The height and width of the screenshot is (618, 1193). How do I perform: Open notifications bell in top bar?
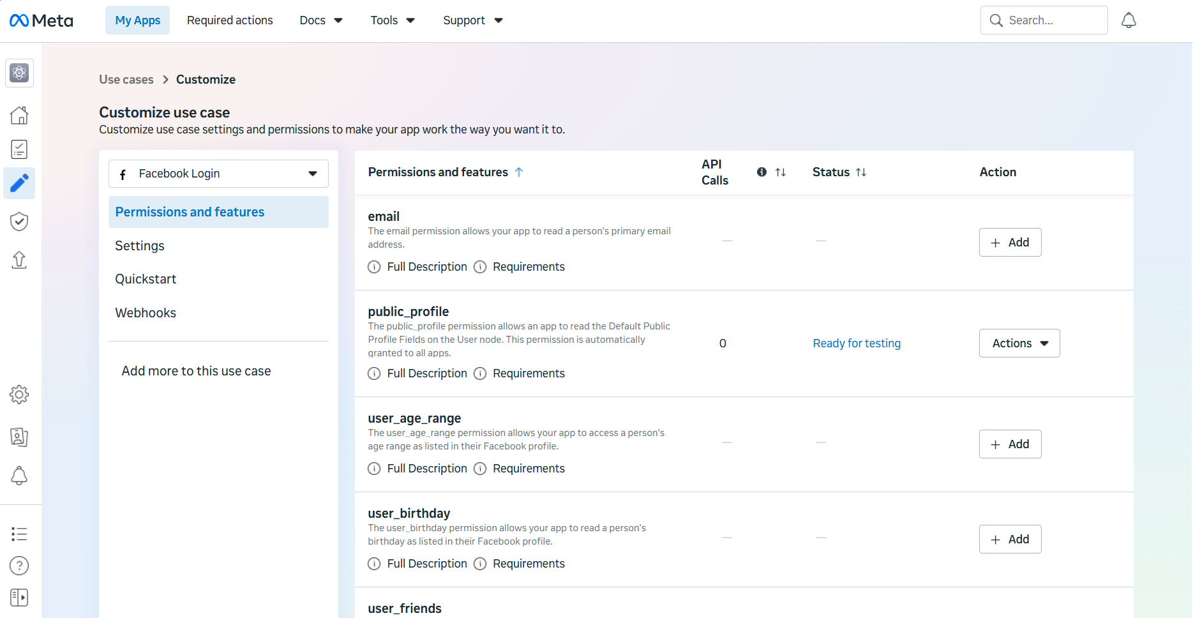coord(1129,20)
